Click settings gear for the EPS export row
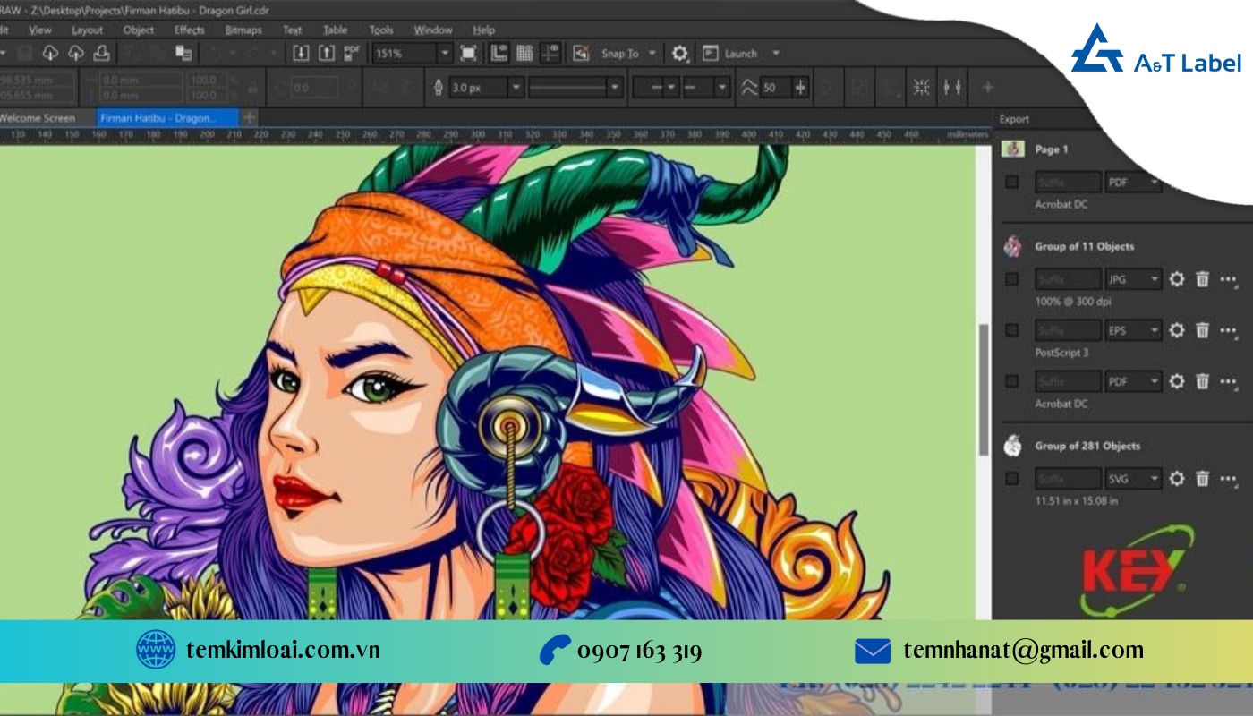 click(1177, 330)
